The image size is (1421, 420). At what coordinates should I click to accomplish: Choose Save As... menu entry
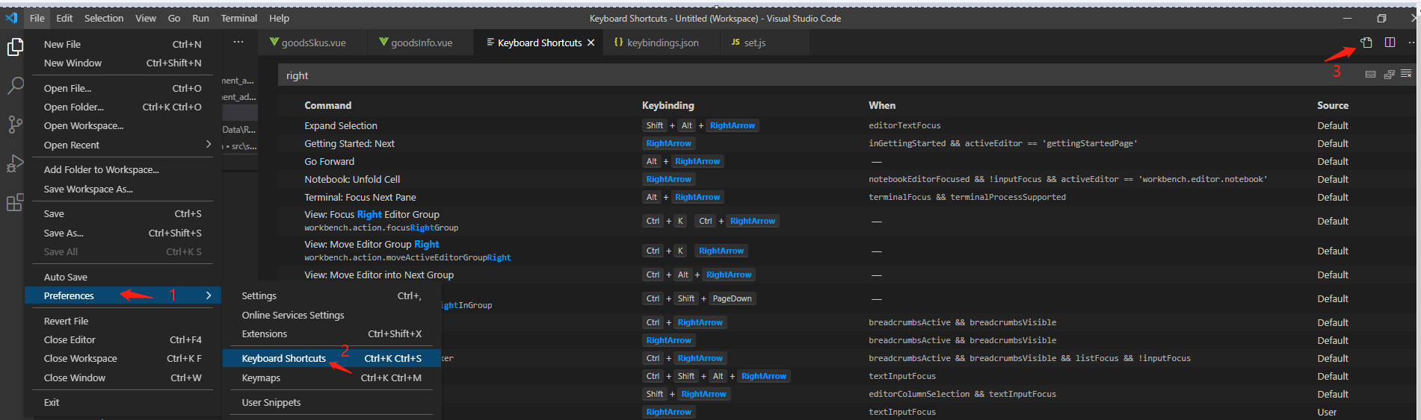(x=123, y=233)
